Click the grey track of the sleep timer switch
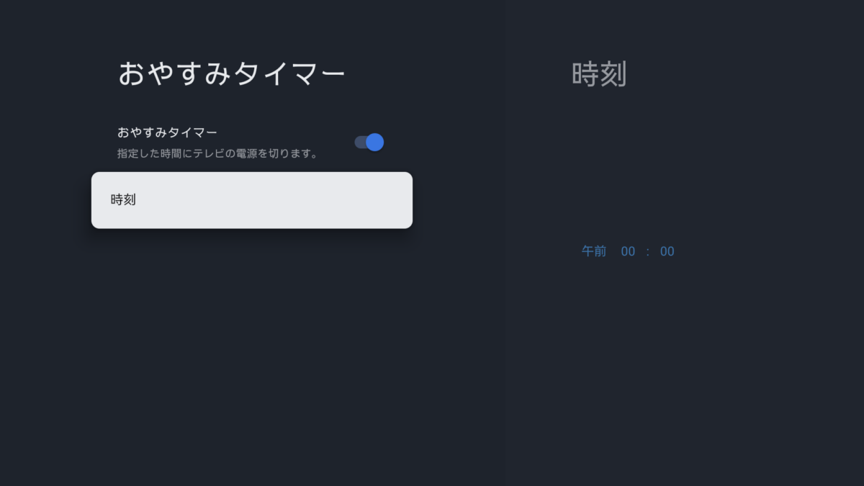The image size is (864, 486). [360, 143]
